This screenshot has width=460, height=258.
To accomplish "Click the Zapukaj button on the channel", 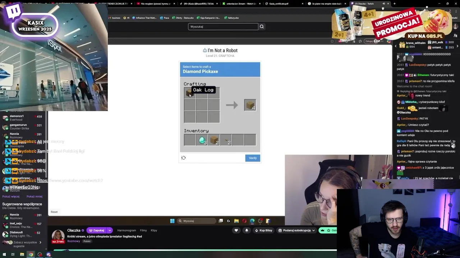I will [x=97, y=230].
